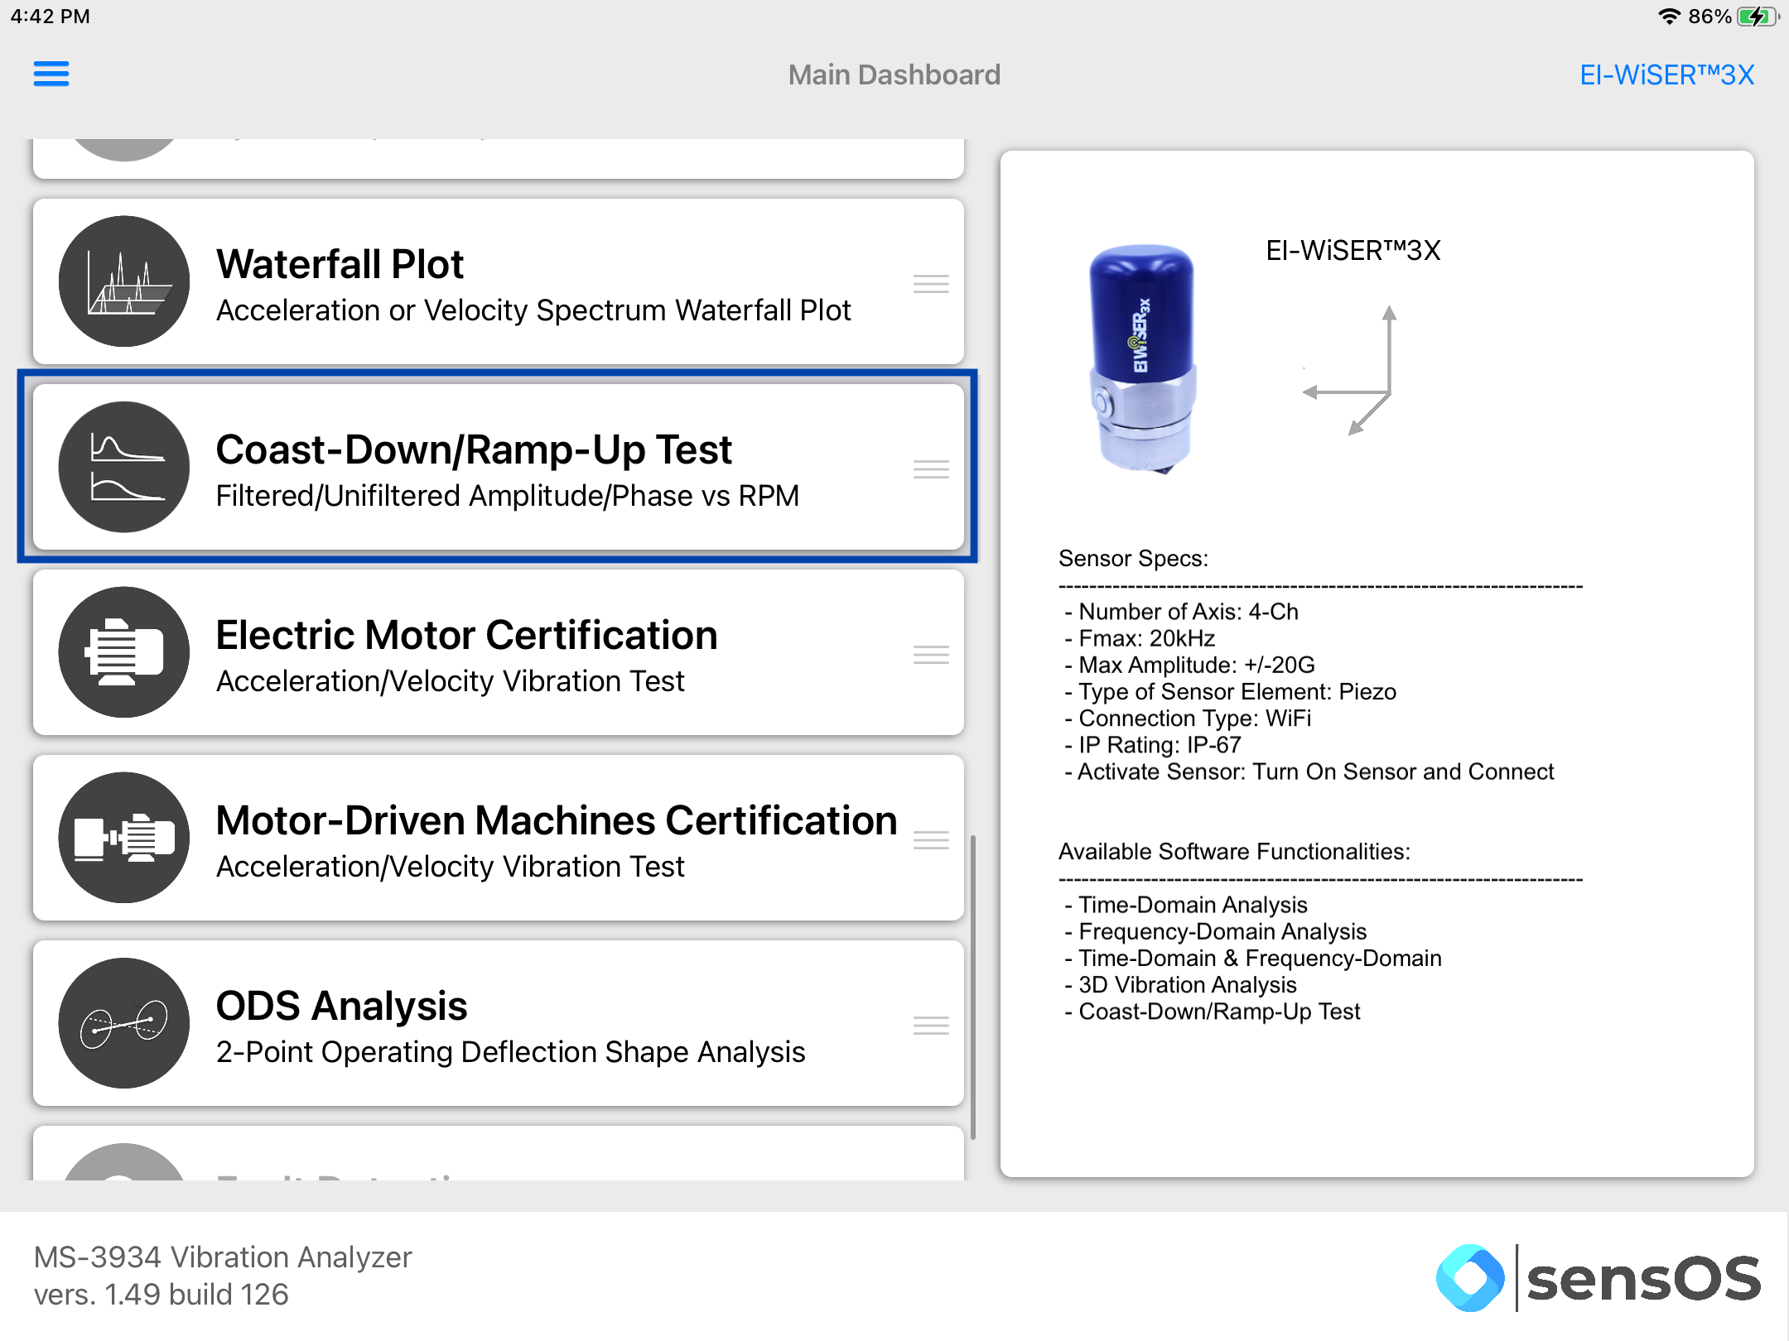Select the Waterfall Plot title
Viewport: 1789px width, 1341px height.
(340, 265)
